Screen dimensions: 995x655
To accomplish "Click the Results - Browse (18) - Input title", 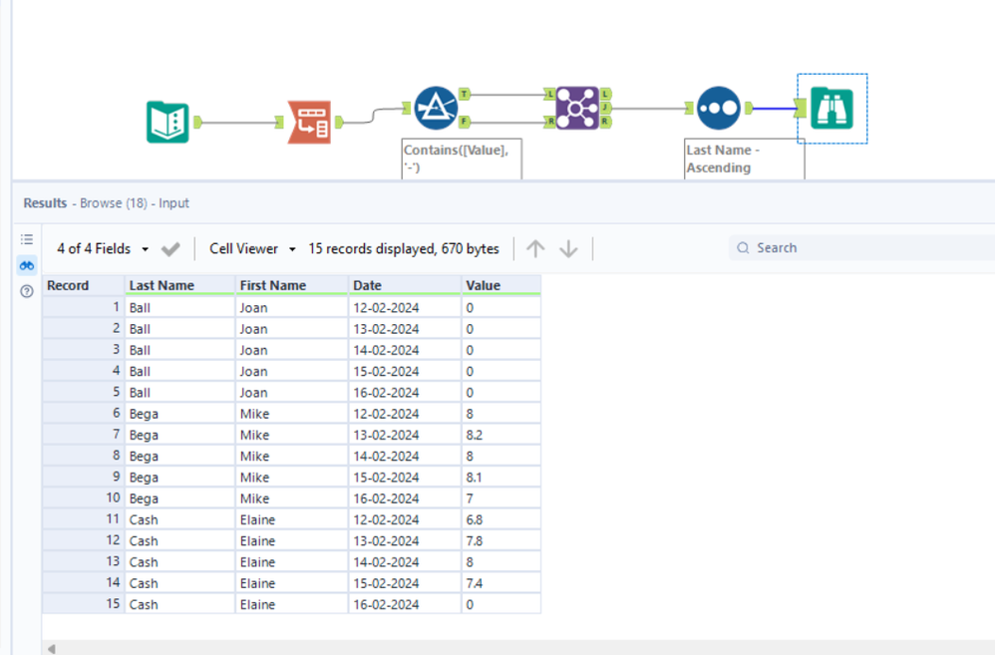I will (106, 203).
